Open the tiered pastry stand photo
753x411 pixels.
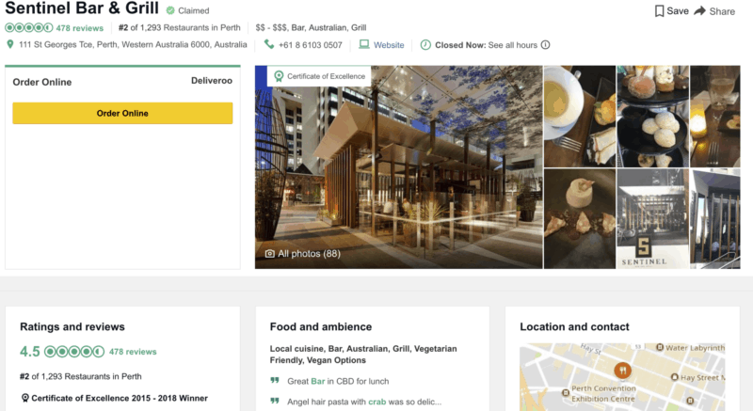pyautogui.click(x=652, y=117)
